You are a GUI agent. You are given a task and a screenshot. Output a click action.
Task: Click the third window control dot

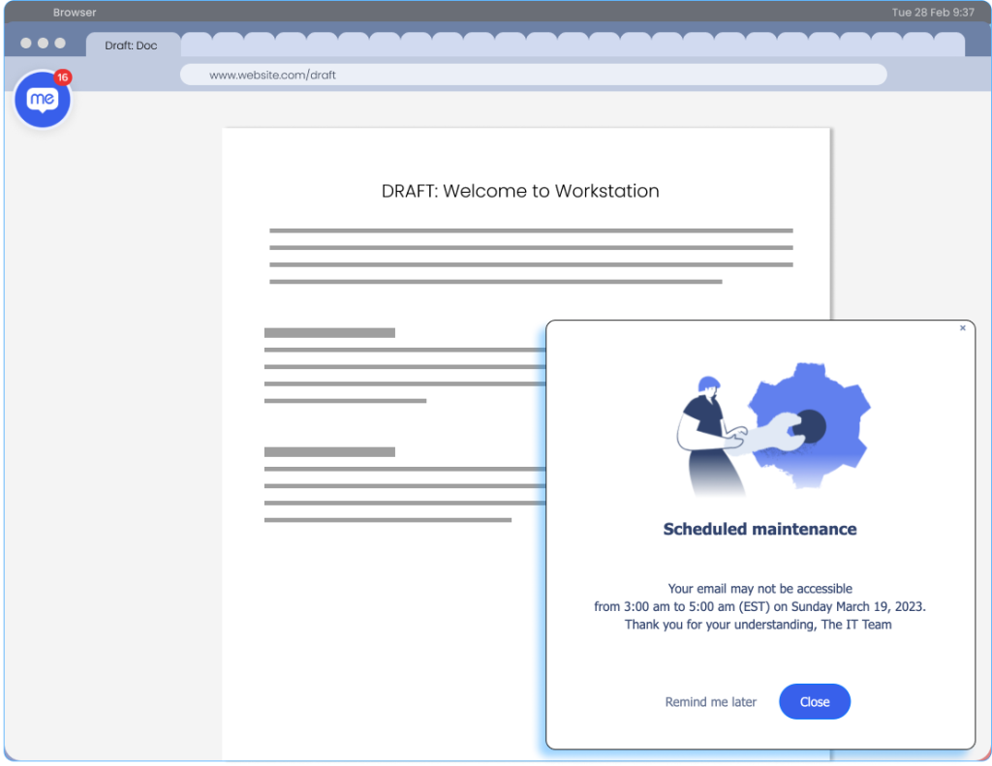coord(60,44)
